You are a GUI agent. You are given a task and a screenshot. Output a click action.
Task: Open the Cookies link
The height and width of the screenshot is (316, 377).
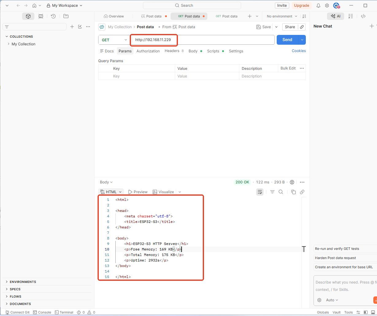299,51
